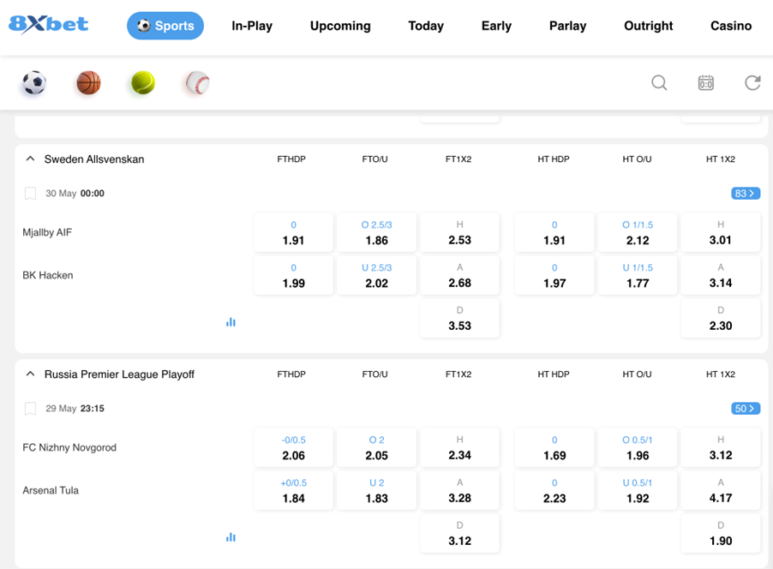Image resolution: width=773 pixels, height=569 pixels.
Task: Bet on Mjallby AIF home win 2.53
Action: (x=459, y=233)
